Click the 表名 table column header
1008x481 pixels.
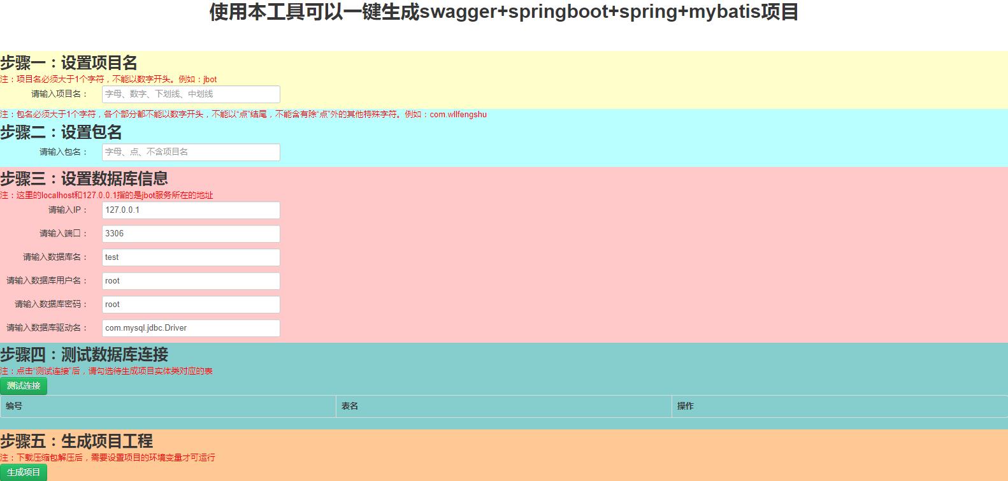[504, 406]
